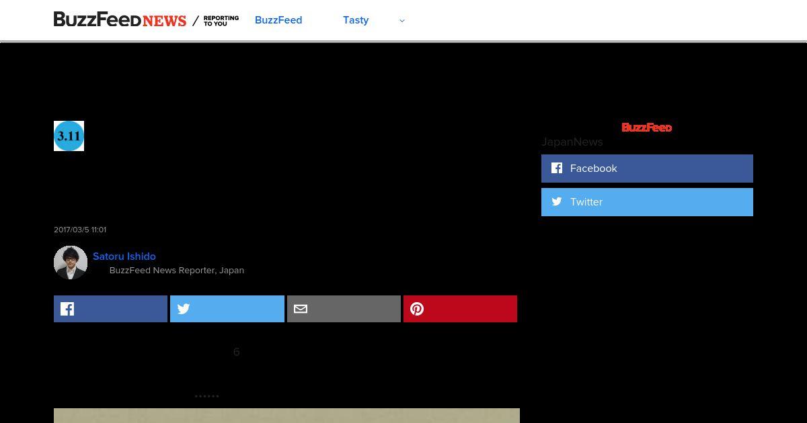Pin the article on Pinterest

coord(460,309)
